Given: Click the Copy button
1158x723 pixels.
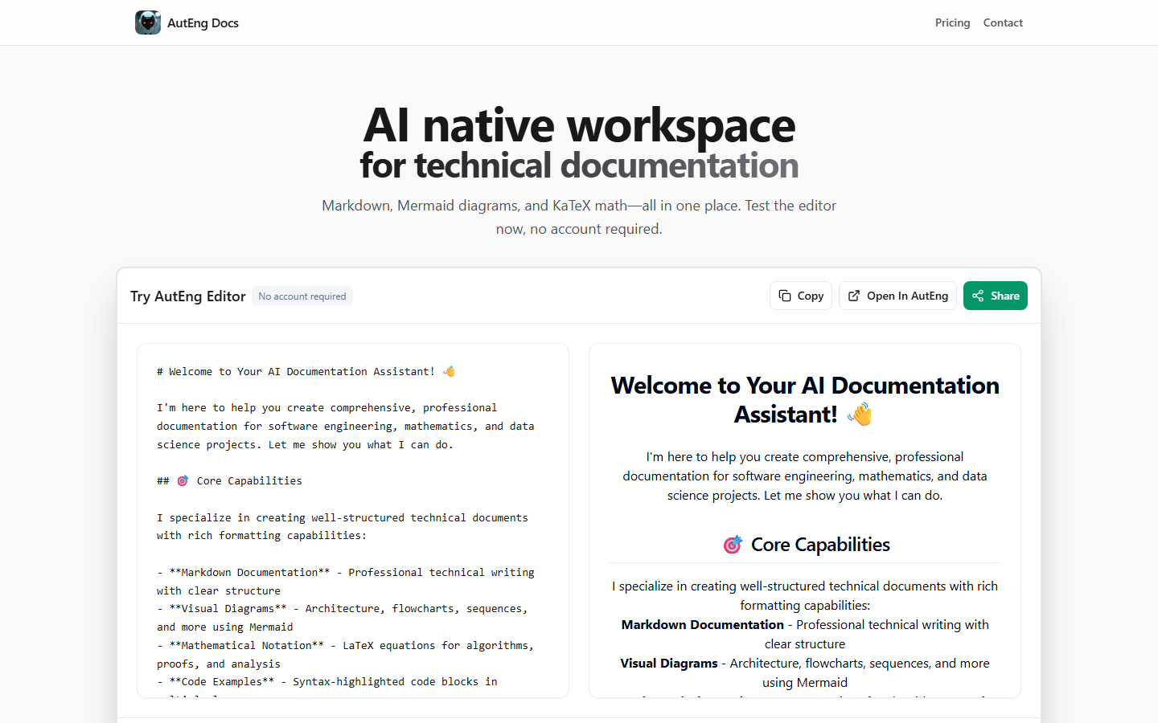Looking at the screenshot, I should (x=801, y=296).
